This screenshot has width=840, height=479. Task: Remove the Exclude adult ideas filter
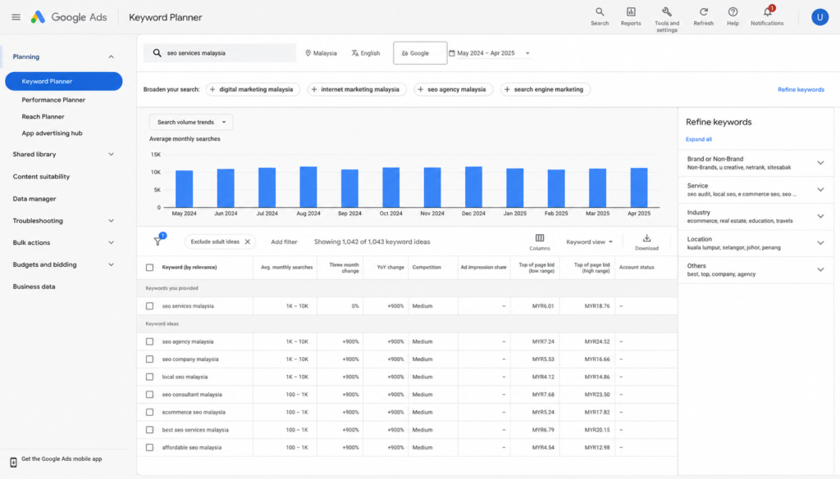(x=248, y=242)
